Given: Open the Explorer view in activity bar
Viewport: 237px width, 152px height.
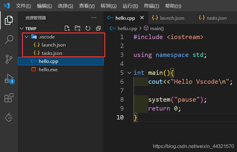Looking at the screenshot, I should point(9,20).
